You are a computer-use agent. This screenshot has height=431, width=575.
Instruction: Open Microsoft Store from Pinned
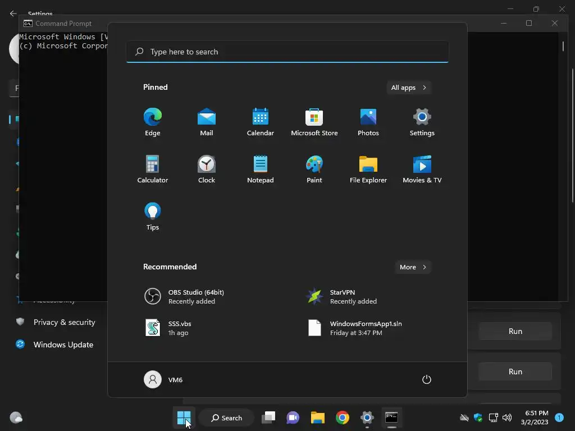pos(314,122)
